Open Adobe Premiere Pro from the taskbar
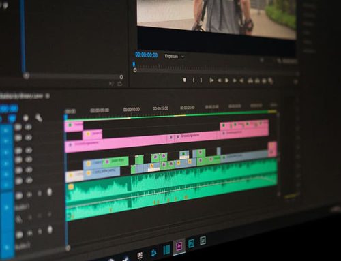The image size is (341, 261). tap(179, 246)
